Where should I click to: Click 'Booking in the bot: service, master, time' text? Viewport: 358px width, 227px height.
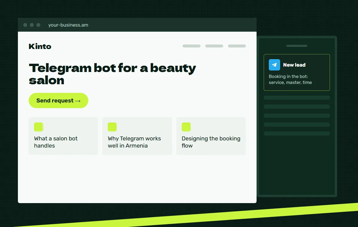[x=290, y=79]
